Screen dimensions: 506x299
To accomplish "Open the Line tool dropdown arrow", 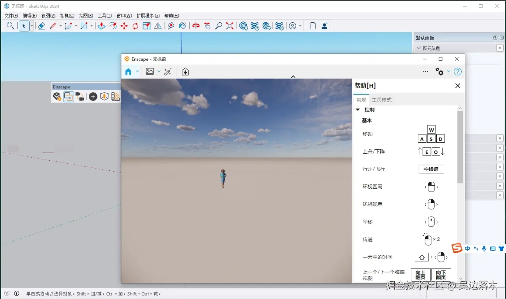I will click(x=60, y=26).
